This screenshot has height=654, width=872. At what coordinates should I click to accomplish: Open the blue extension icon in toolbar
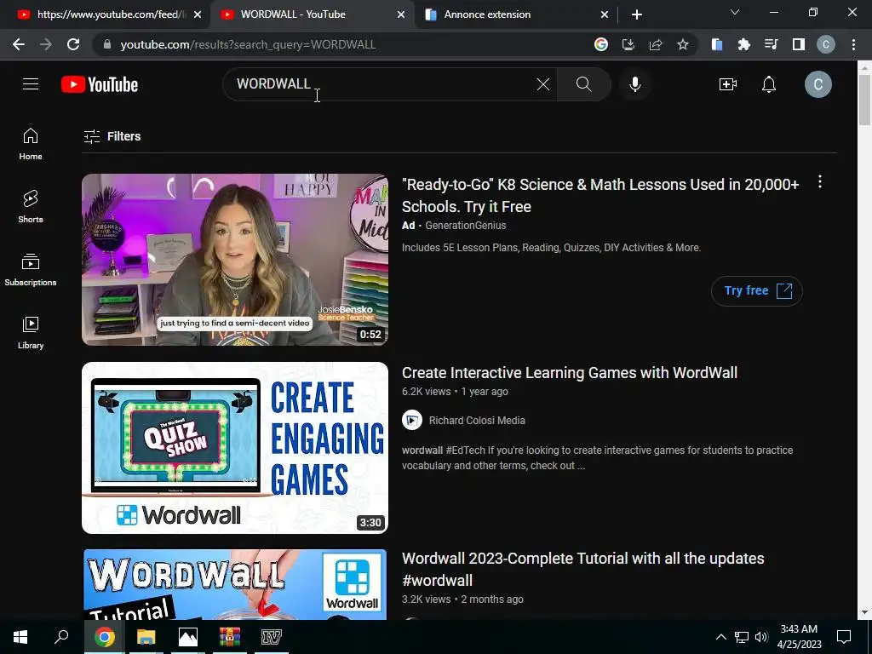[x=717, y=44]
